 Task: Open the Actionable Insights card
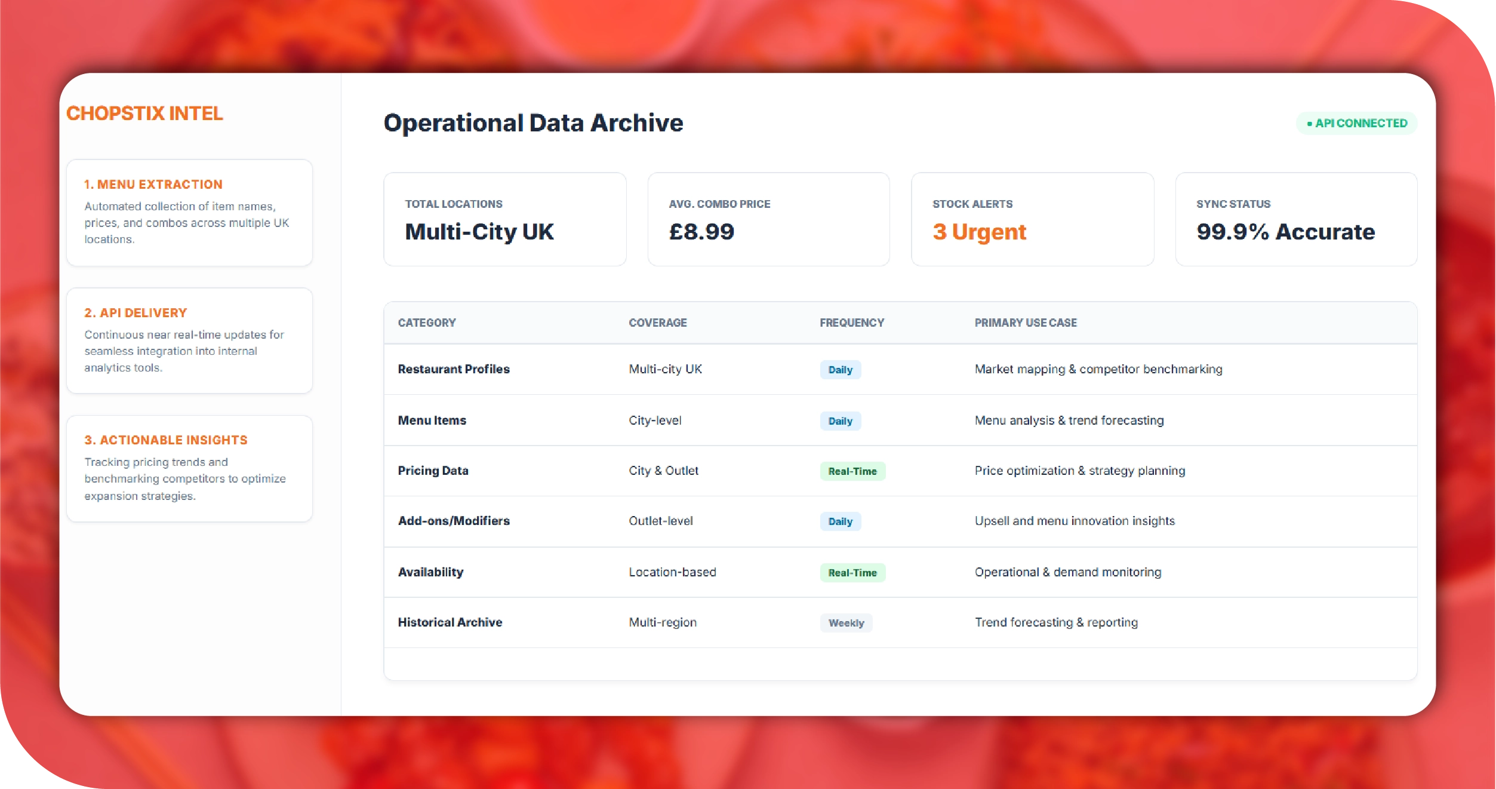tap(189, 468)
